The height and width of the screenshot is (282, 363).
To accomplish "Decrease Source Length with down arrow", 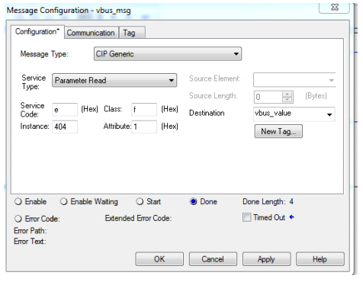I will coord(288,100).
